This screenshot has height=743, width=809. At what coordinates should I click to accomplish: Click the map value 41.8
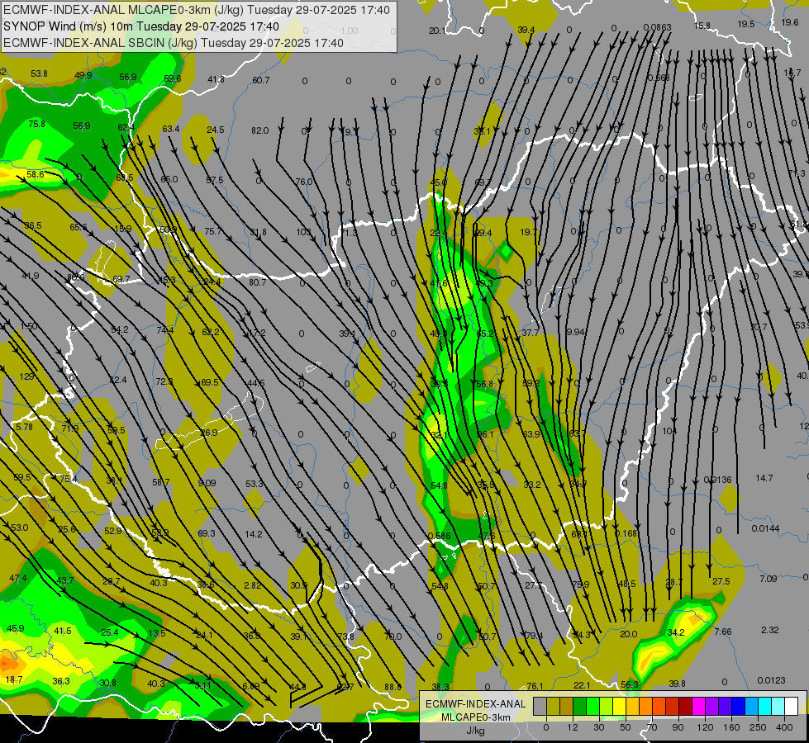click(x=216, y=79)
